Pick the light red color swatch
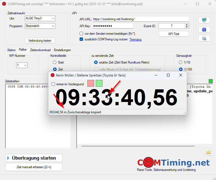Viewport: 216px width, 180px height. click(x=91, y=83)
